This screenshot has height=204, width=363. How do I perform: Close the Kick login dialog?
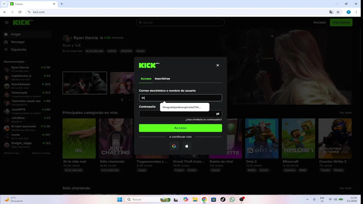coord(218,65)
